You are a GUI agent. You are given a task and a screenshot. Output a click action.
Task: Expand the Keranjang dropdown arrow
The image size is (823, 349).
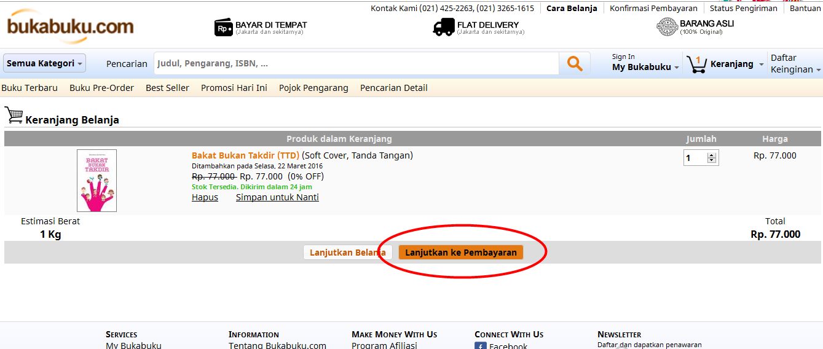pos(762,65)
